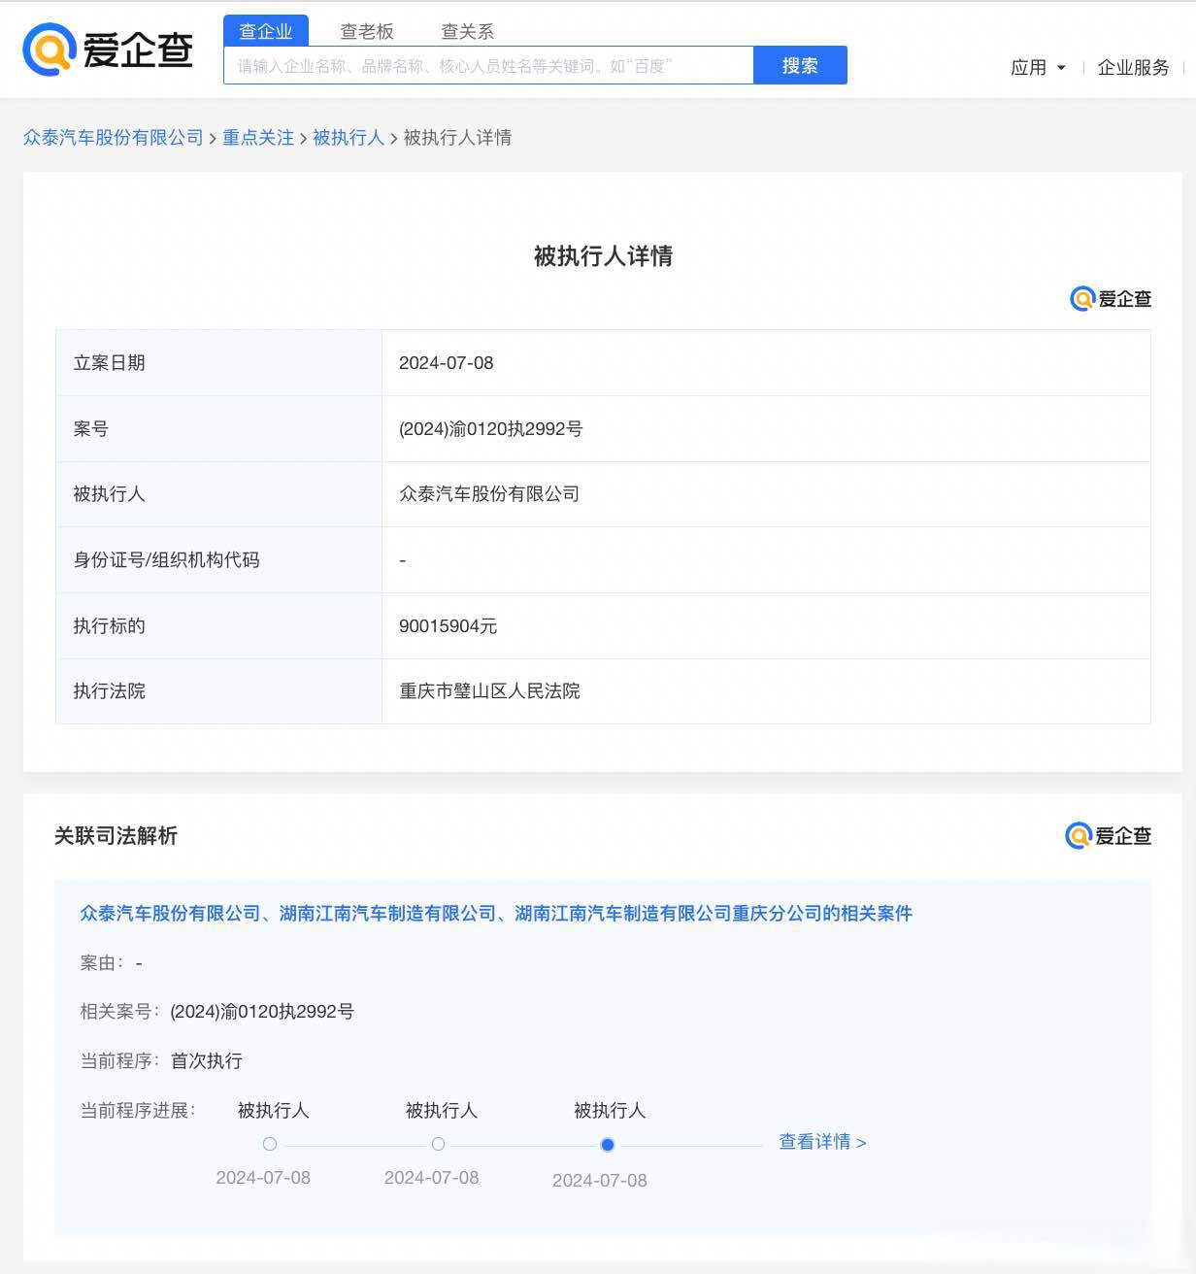Screen dimensions: 1196x1274
Task: Select the court name 重庆市璧山区人民法院
Action: point(489,690)
